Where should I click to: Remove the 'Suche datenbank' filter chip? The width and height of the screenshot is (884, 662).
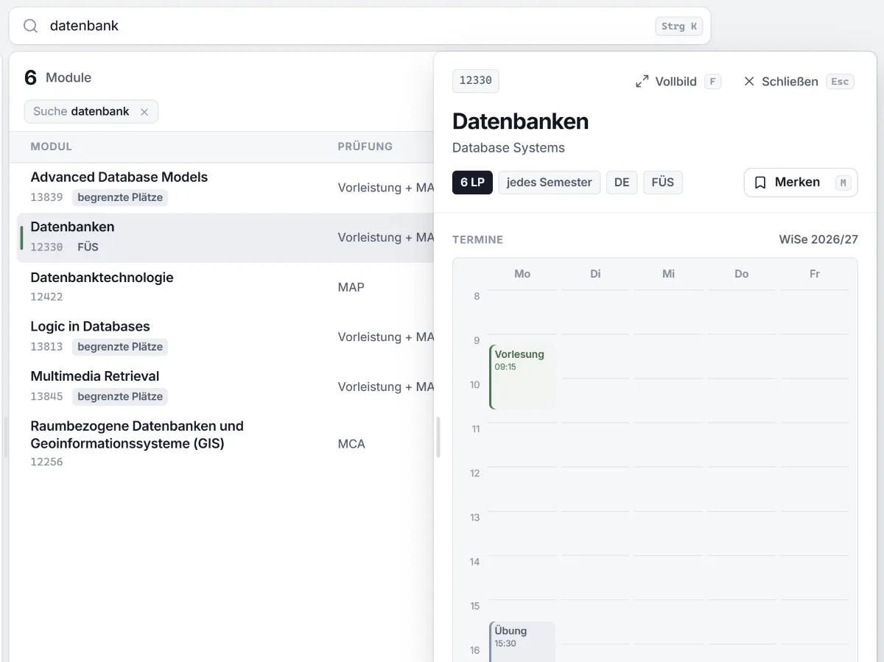144,112
